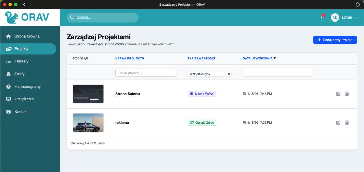Focus the Szukaj... top search field

(102, 17)
